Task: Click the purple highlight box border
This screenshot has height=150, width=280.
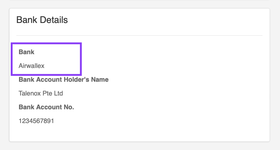Action: [x=81, y=59]
